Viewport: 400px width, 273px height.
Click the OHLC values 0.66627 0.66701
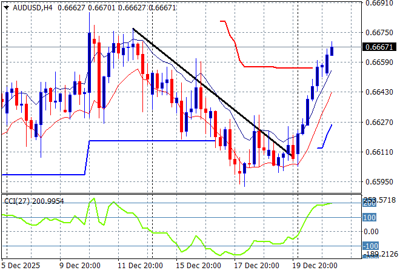87,8
